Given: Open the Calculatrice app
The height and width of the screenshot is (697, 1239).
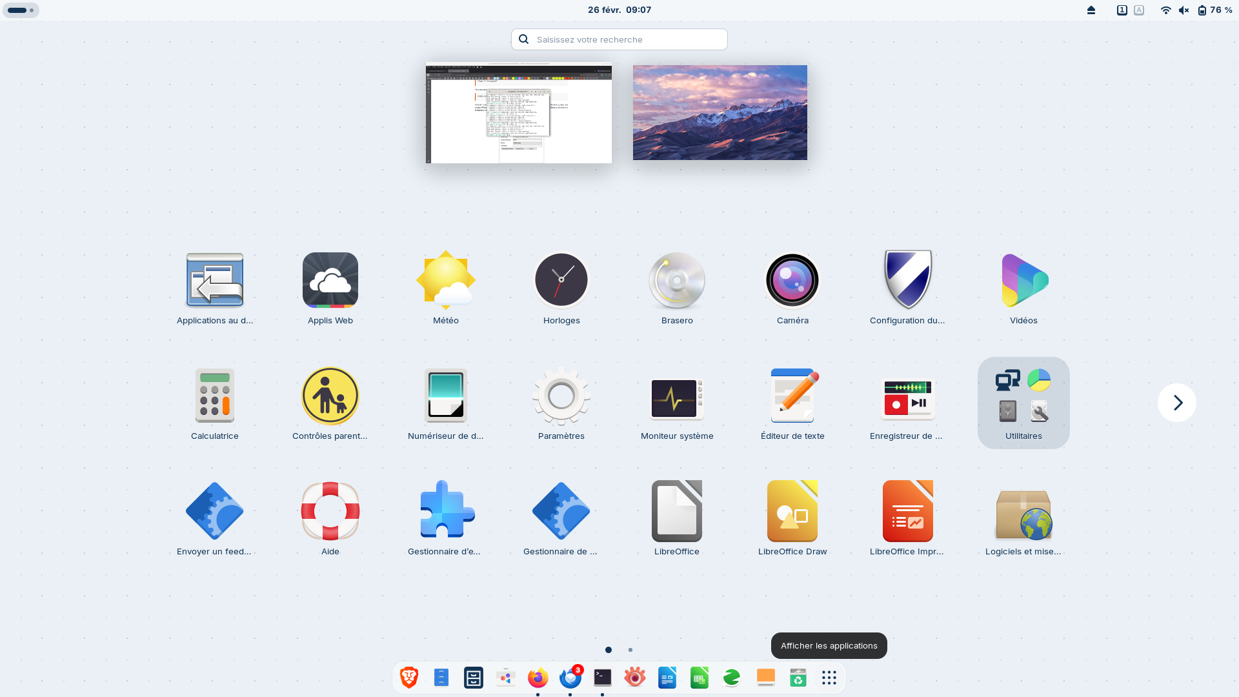Looking at the screenshot, I should pyautogui.click(x=214, y=396).
